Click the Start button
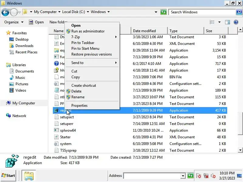 [x=8, y=176]
